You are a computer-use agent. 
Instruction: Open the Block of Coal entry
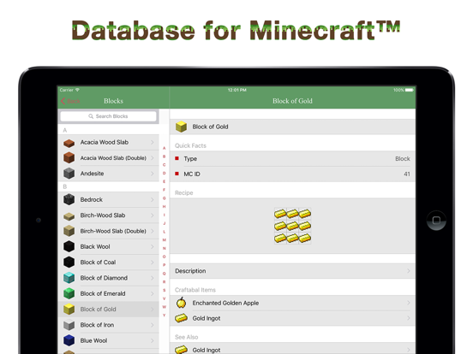click(109, 263)
